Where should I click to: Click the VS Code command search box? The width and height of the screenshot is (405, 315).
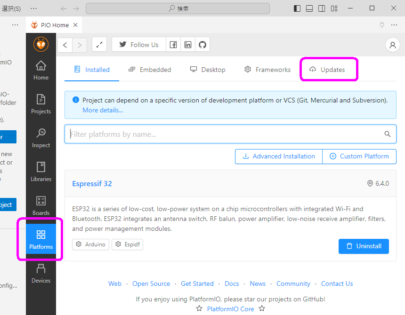178,8
